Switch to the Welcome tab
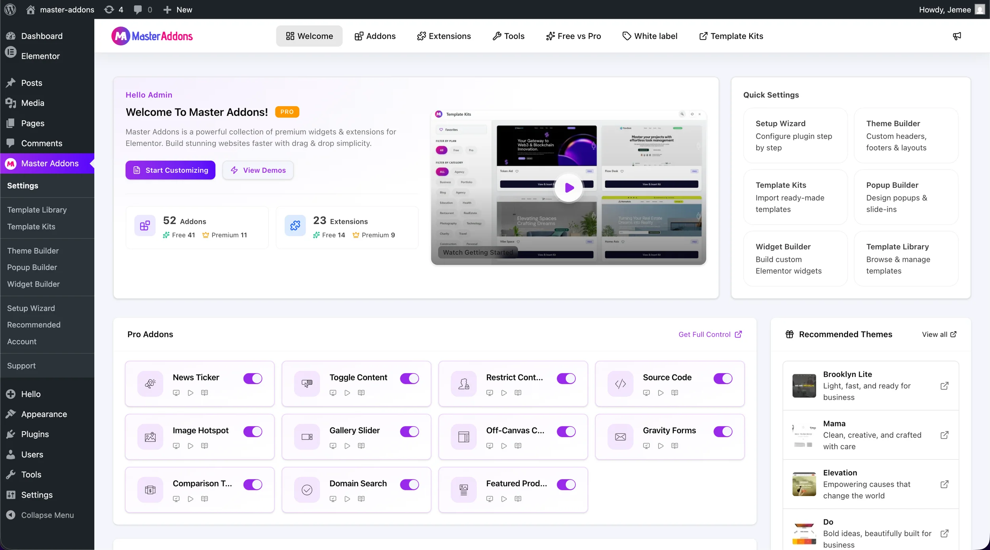 tap(309, 36)
